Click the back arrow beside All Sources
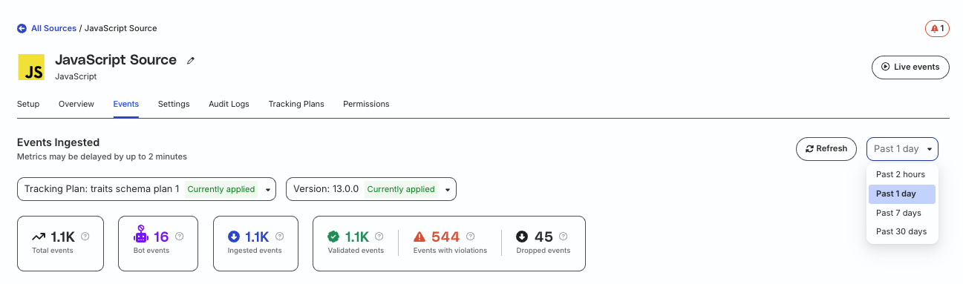Image resolution: width=963 pixels, height=284 pixels. [22, 28]
